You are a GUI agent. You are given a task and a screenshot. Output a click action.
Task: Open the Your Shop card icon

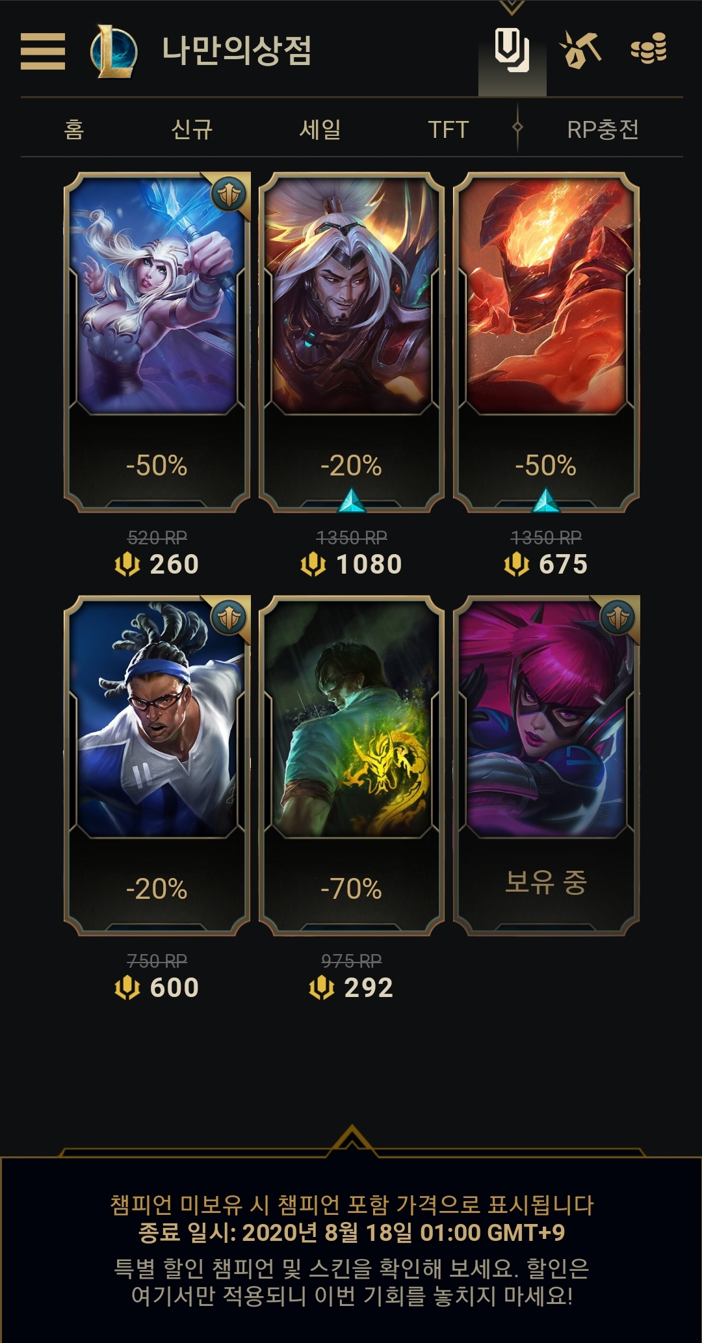click(512, 50)
